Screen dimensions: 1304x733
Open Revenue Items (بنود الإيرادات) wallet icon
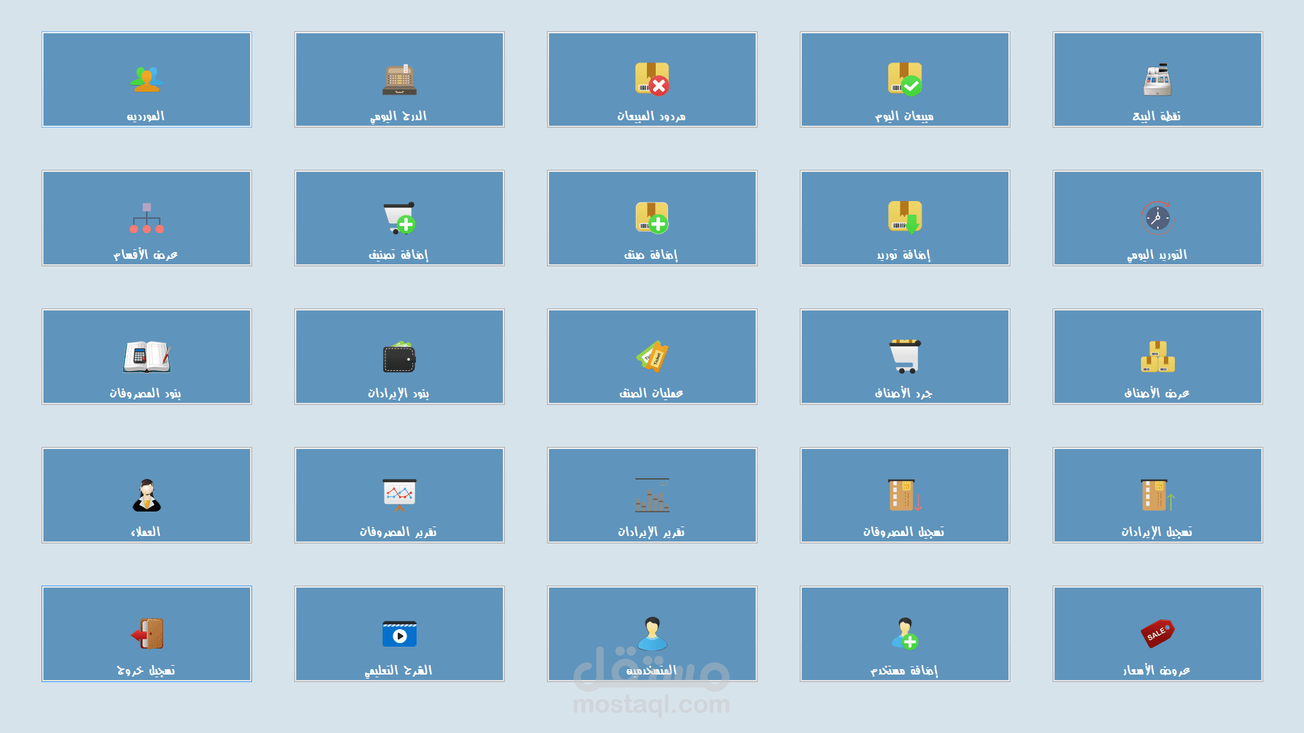(x=400, y=357)
